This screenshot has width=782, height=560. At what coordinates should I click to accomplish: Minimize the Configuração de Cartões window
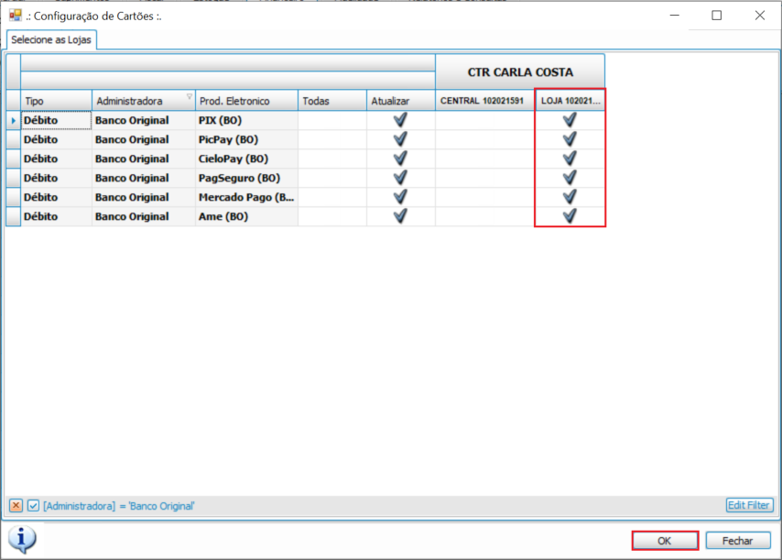(674, 16)
